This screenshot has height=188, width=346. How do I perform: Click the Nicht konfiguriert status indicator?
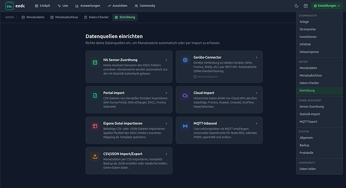206,77
